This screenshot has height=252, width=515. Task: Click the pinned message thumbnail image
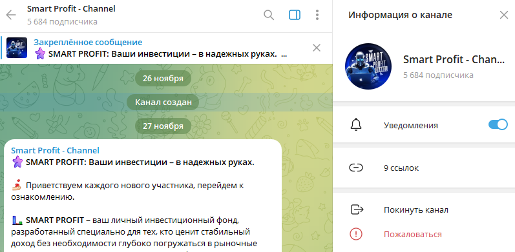[17, 48]
